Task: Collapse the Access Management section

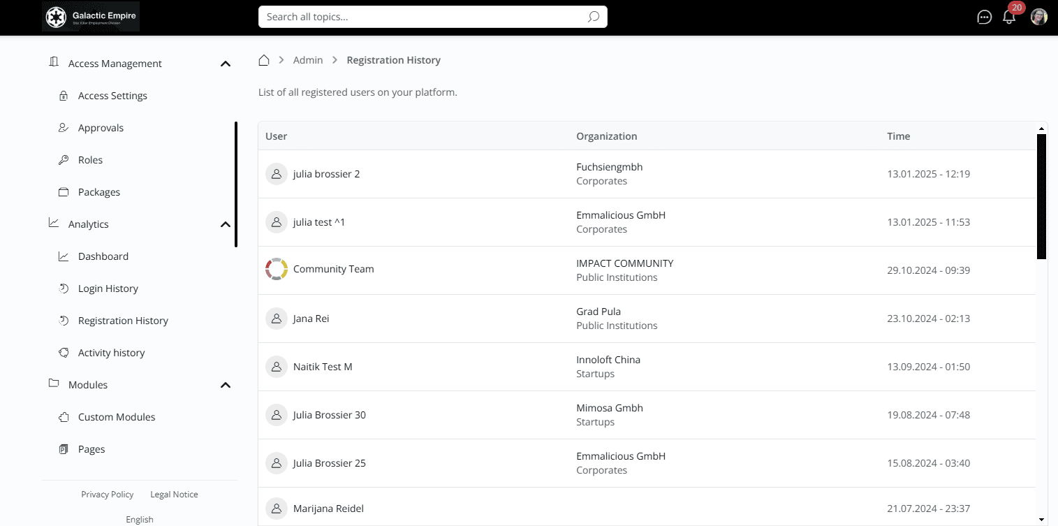Action: click(x=226, y=64)
